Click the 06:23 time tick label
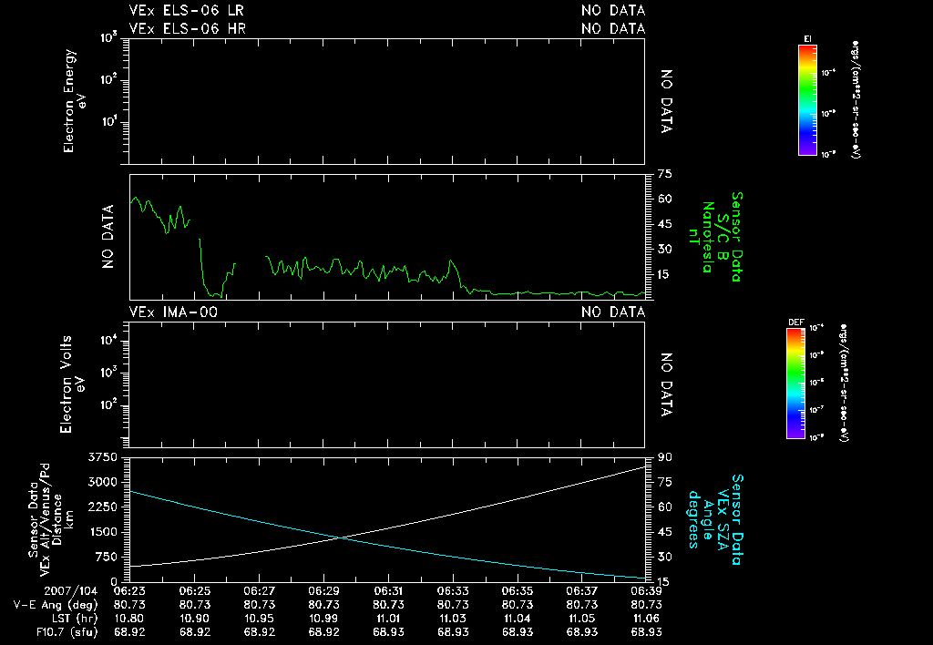This screenshot has width=933, height=645. pos(129,591)
